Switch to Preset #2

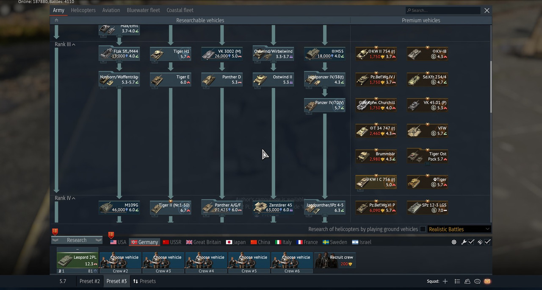(x=89, y=281)
